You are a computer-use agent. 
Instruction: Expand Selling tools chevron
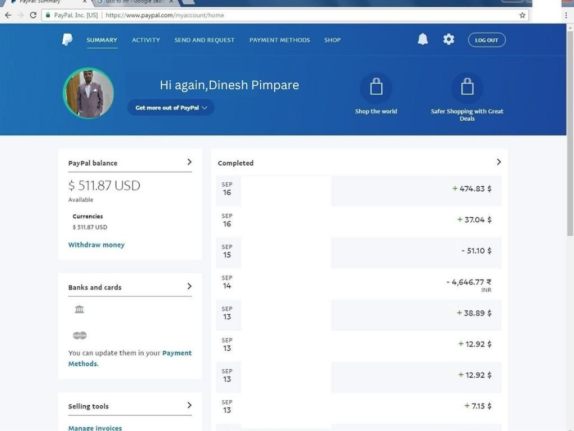pos(189,405)
